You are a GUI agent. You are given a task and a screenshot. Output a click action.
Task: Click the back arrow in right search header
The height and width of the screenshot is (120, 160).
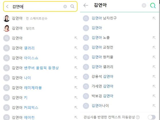[86, 5]
